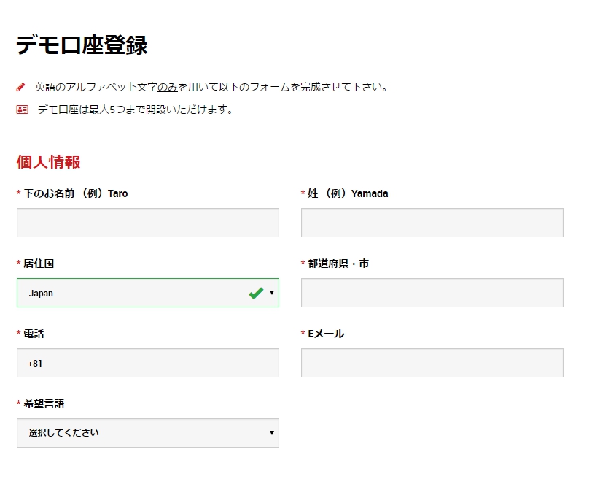Focus the 姓 last name field
This screenshot has height=487, width=592.
point(432,223)
